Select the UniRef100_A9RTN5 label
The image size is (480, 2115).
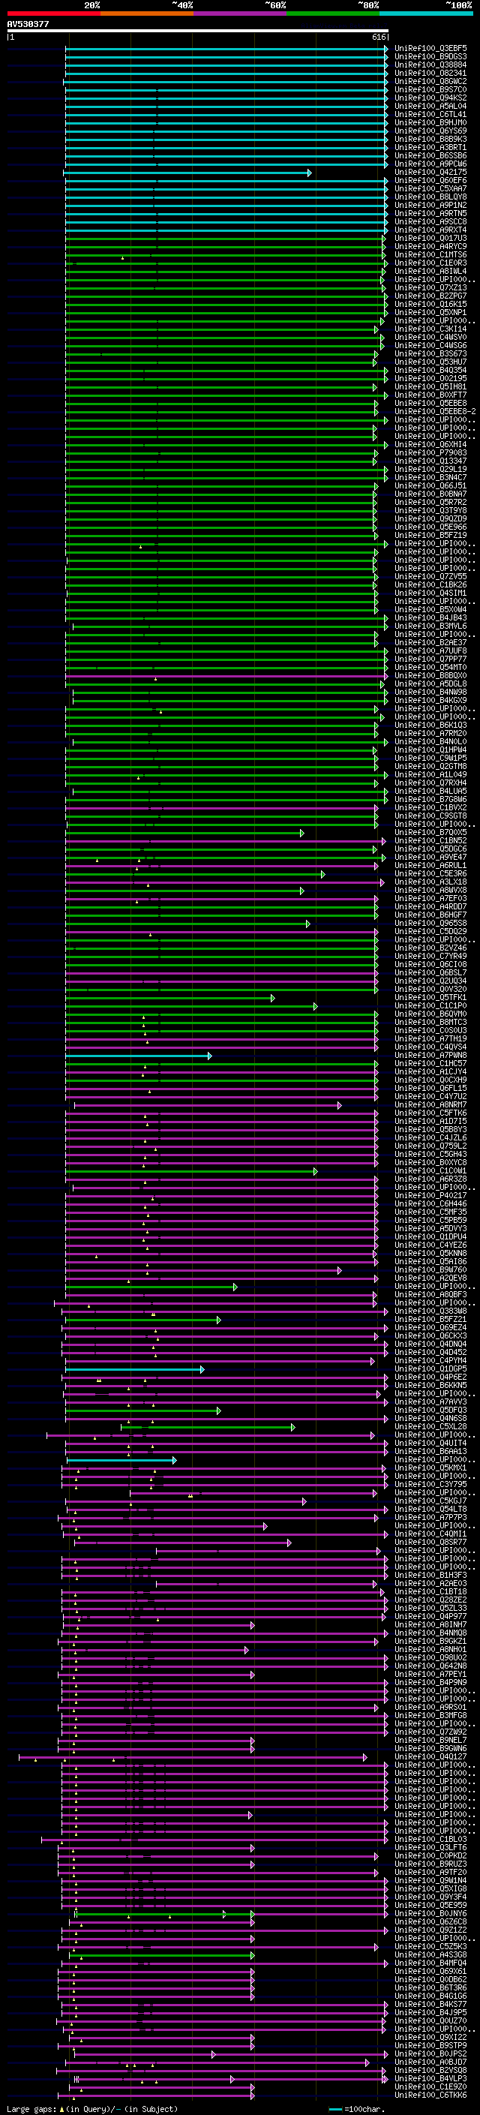tap(430, 214)
